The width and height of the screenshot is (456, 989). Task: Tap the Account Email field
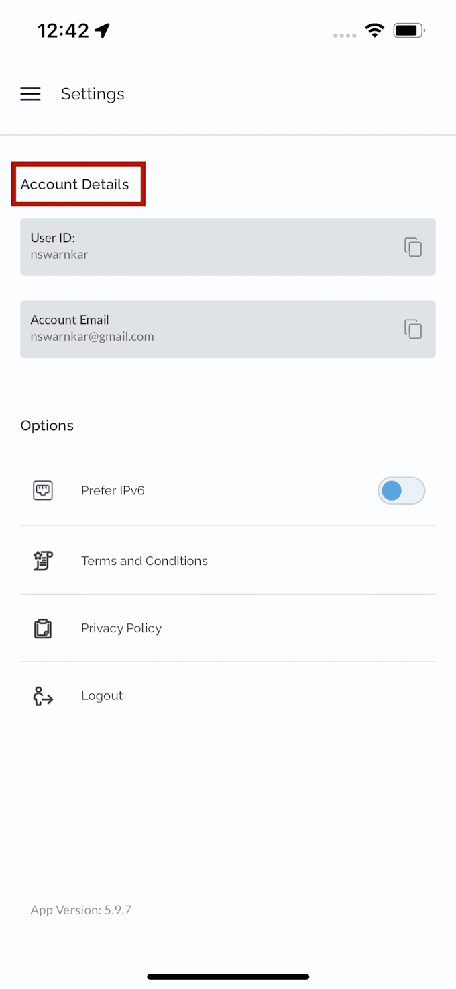[201, 329]
